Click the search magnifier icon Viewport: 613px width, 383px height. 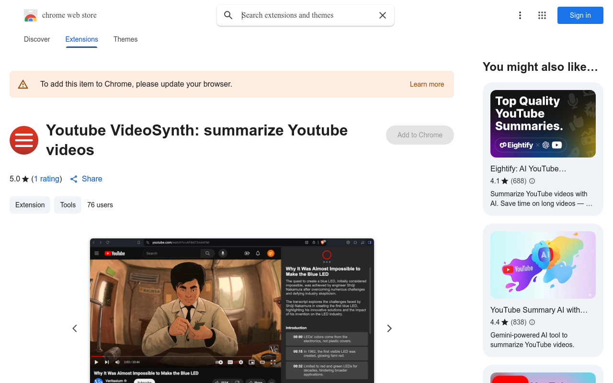tap(228, 15)
